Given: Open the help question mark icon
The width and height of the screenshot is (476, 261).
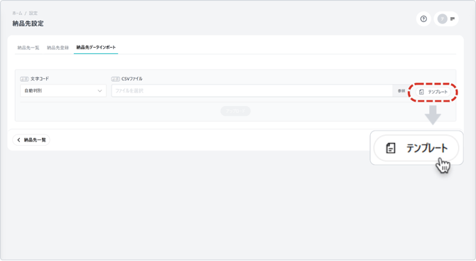Looking at the screenshot, I should 423,18.
